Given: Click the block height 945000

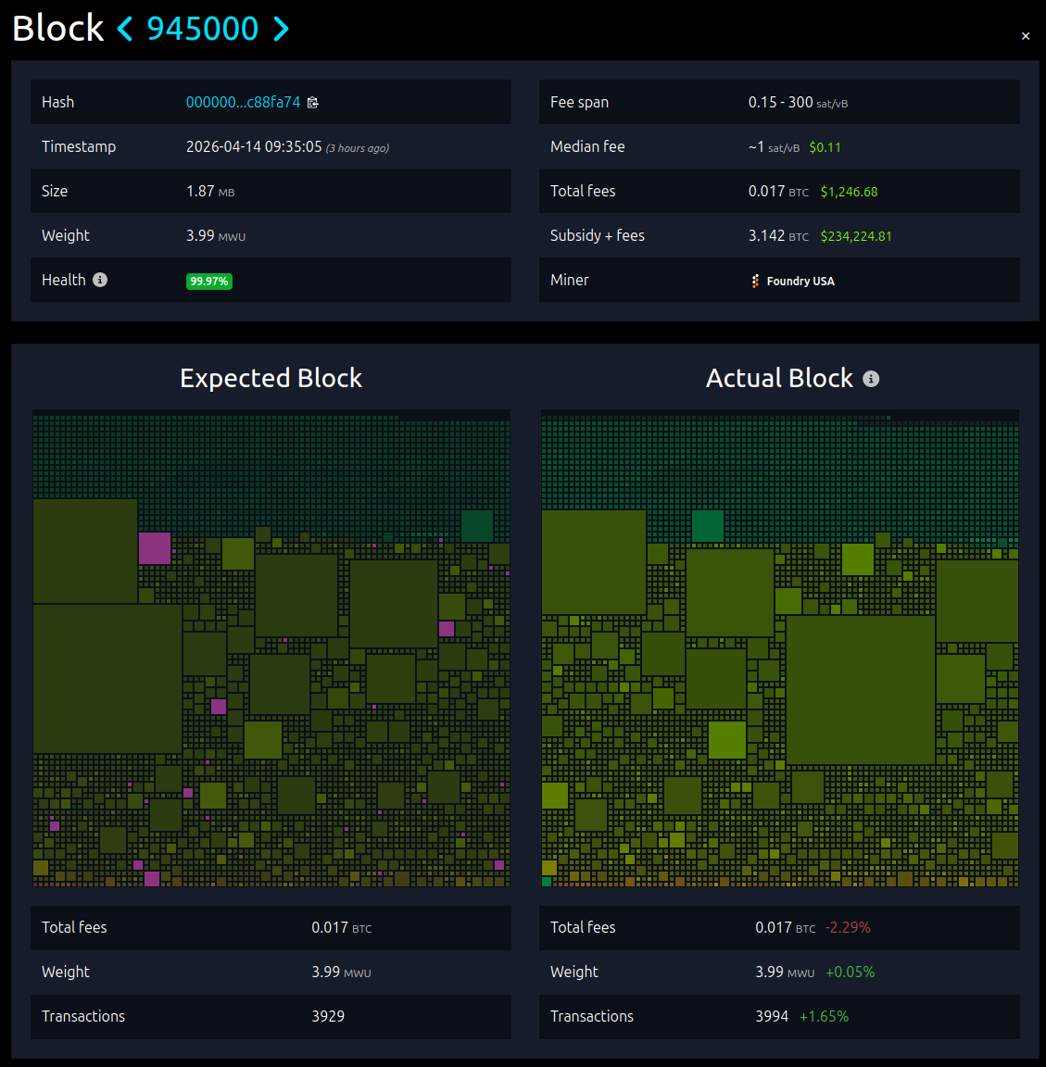Looking at the screenshot, I should [x=203, y=29].
